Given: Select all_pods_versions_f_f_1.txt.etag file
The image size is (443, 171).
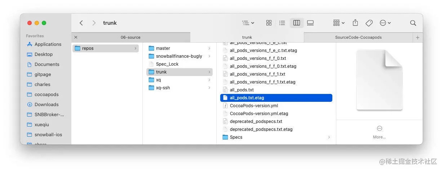Looking at the screenshot, I should coord(276,82).
